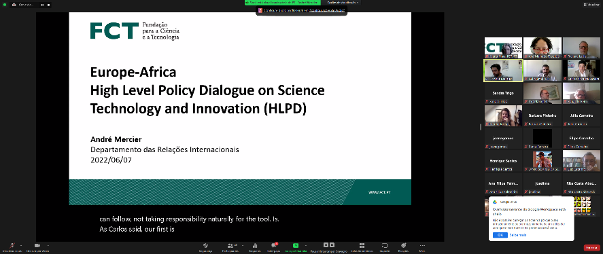This screenshot has width=603, height=254.
Task: Select the joselina participant tile
Action: 542,183
